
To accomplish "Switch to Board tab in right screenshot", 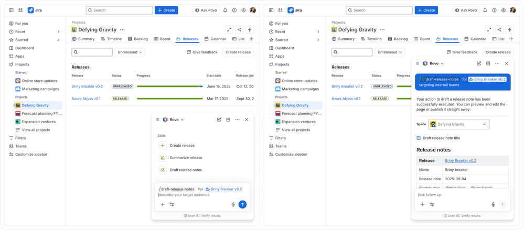I will [x=422, y=39].
